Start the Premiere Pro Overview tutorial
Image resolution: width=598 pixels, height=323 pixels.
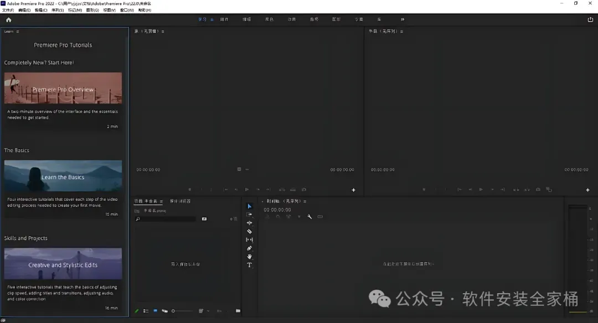pos(63,88)
